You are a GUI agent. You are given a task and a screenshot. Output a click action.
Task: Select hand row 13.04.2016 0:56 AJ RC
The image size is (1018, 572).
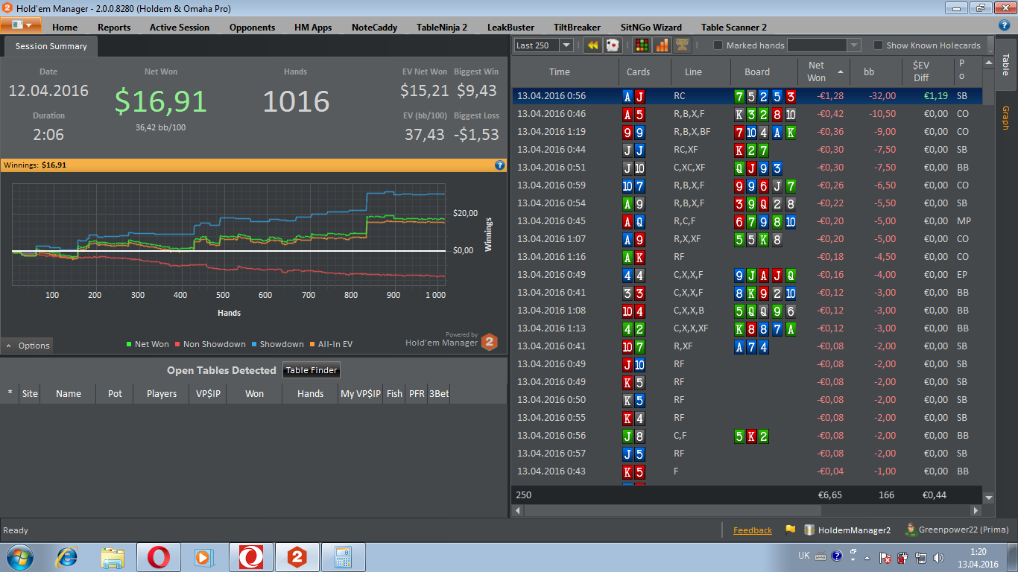[x=747, y=96]
